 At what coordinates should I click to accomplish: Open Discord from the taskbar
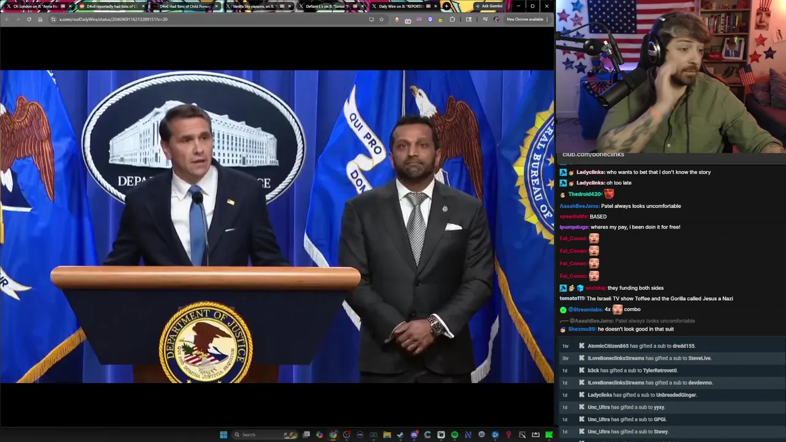pos(414,435)
